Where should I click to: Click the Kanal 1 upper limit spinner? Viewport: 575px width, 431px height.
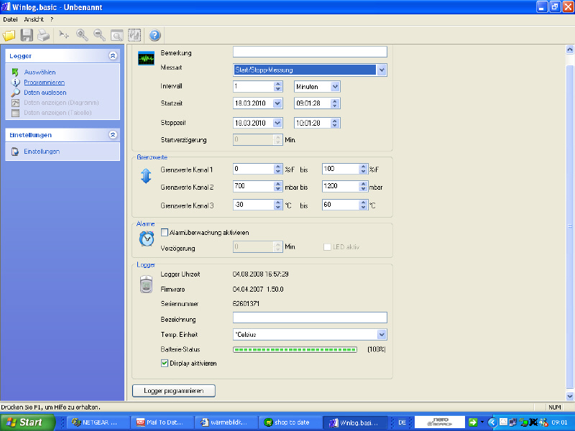click(363, 169)
